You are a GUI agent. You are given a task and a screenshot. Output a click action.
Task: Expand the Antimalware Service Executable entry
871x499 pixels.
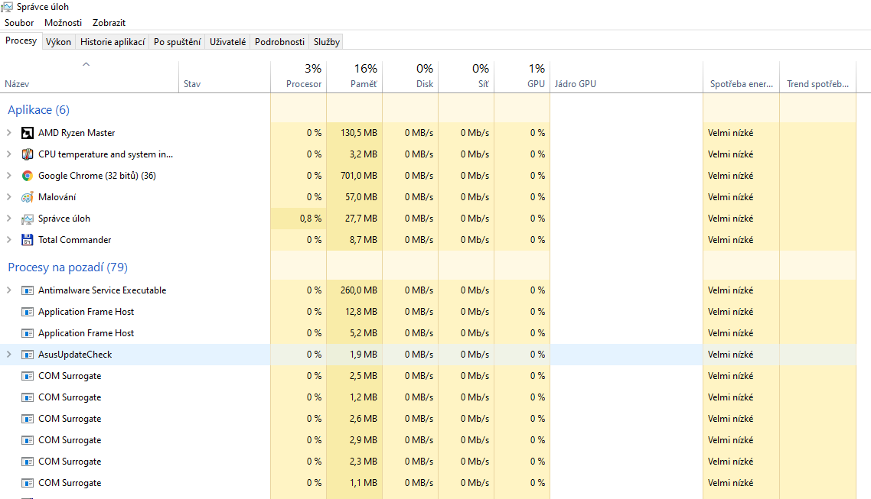[8, 290]
